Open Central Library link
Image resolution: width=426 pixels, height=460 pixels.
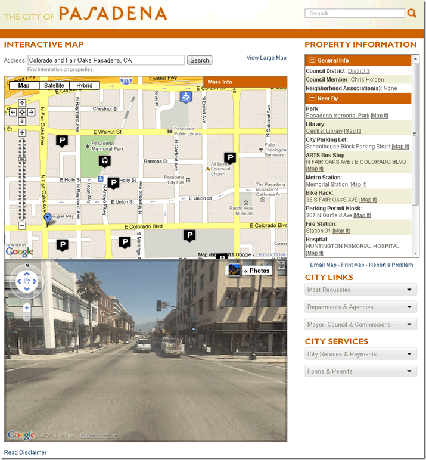(x=324, y=131)
